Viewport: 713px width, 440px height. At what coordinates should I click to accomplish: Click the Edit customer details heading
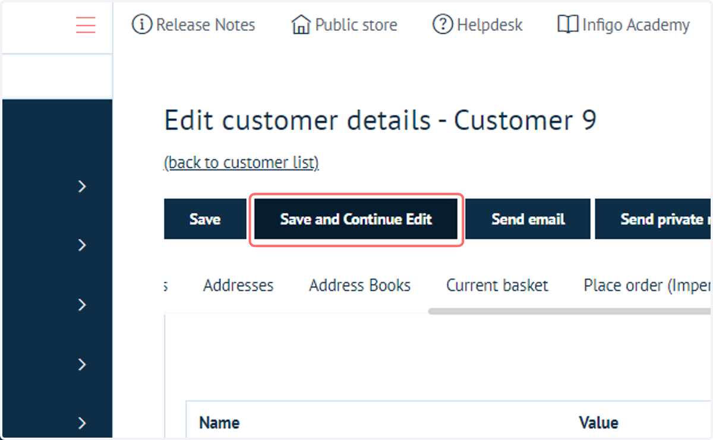380,121
